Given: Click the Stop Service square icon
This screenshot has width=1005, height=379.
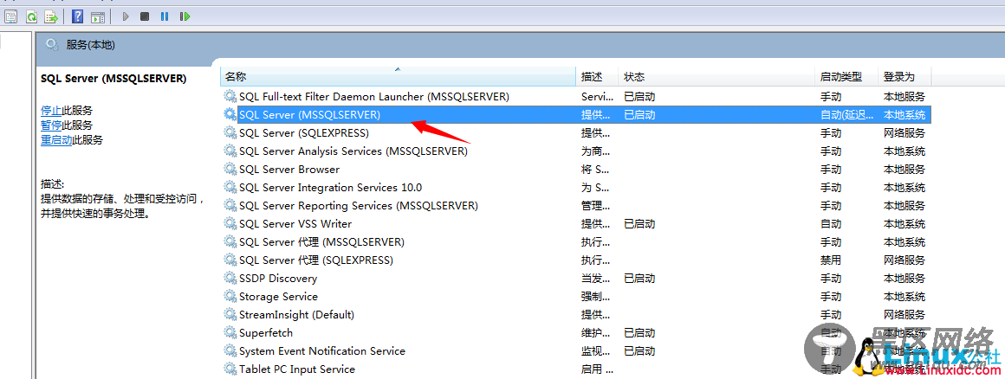Looking at the screenshot, I should pyautogui.click(x=145, y=16).
